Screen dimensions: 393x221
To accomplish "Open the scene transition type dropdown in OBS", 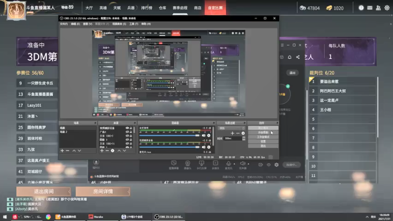I will [x=231, y=128].
